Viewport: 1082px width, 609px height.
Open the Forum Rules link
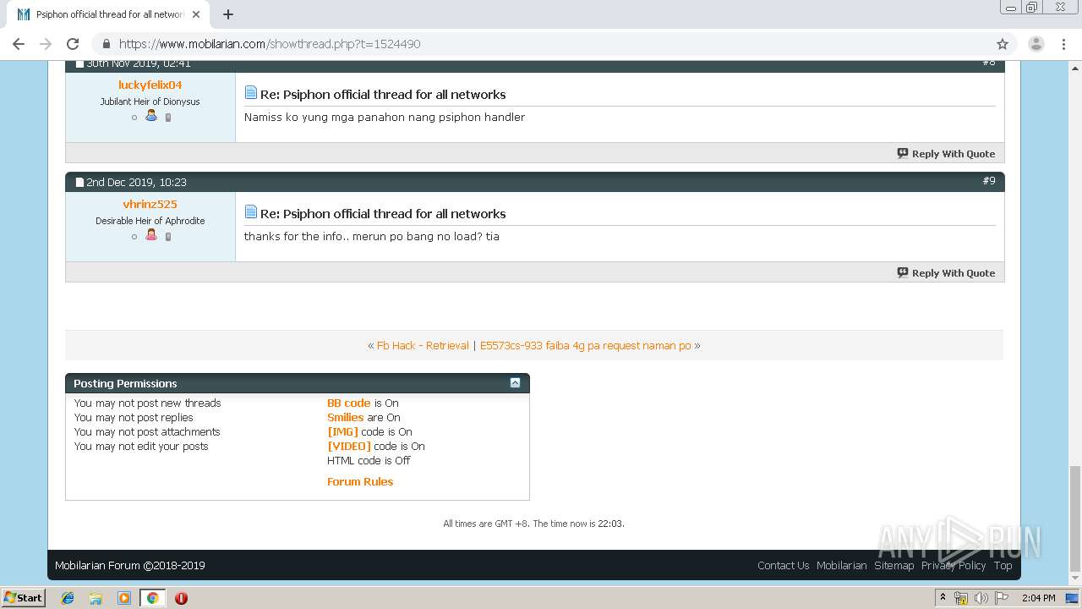point(360,482)
